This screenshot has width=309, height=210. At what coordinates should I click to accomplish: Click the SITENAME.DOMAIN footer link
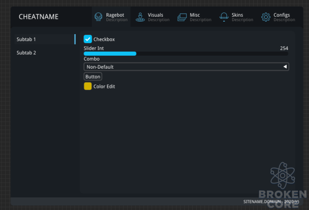click(271, 202)
